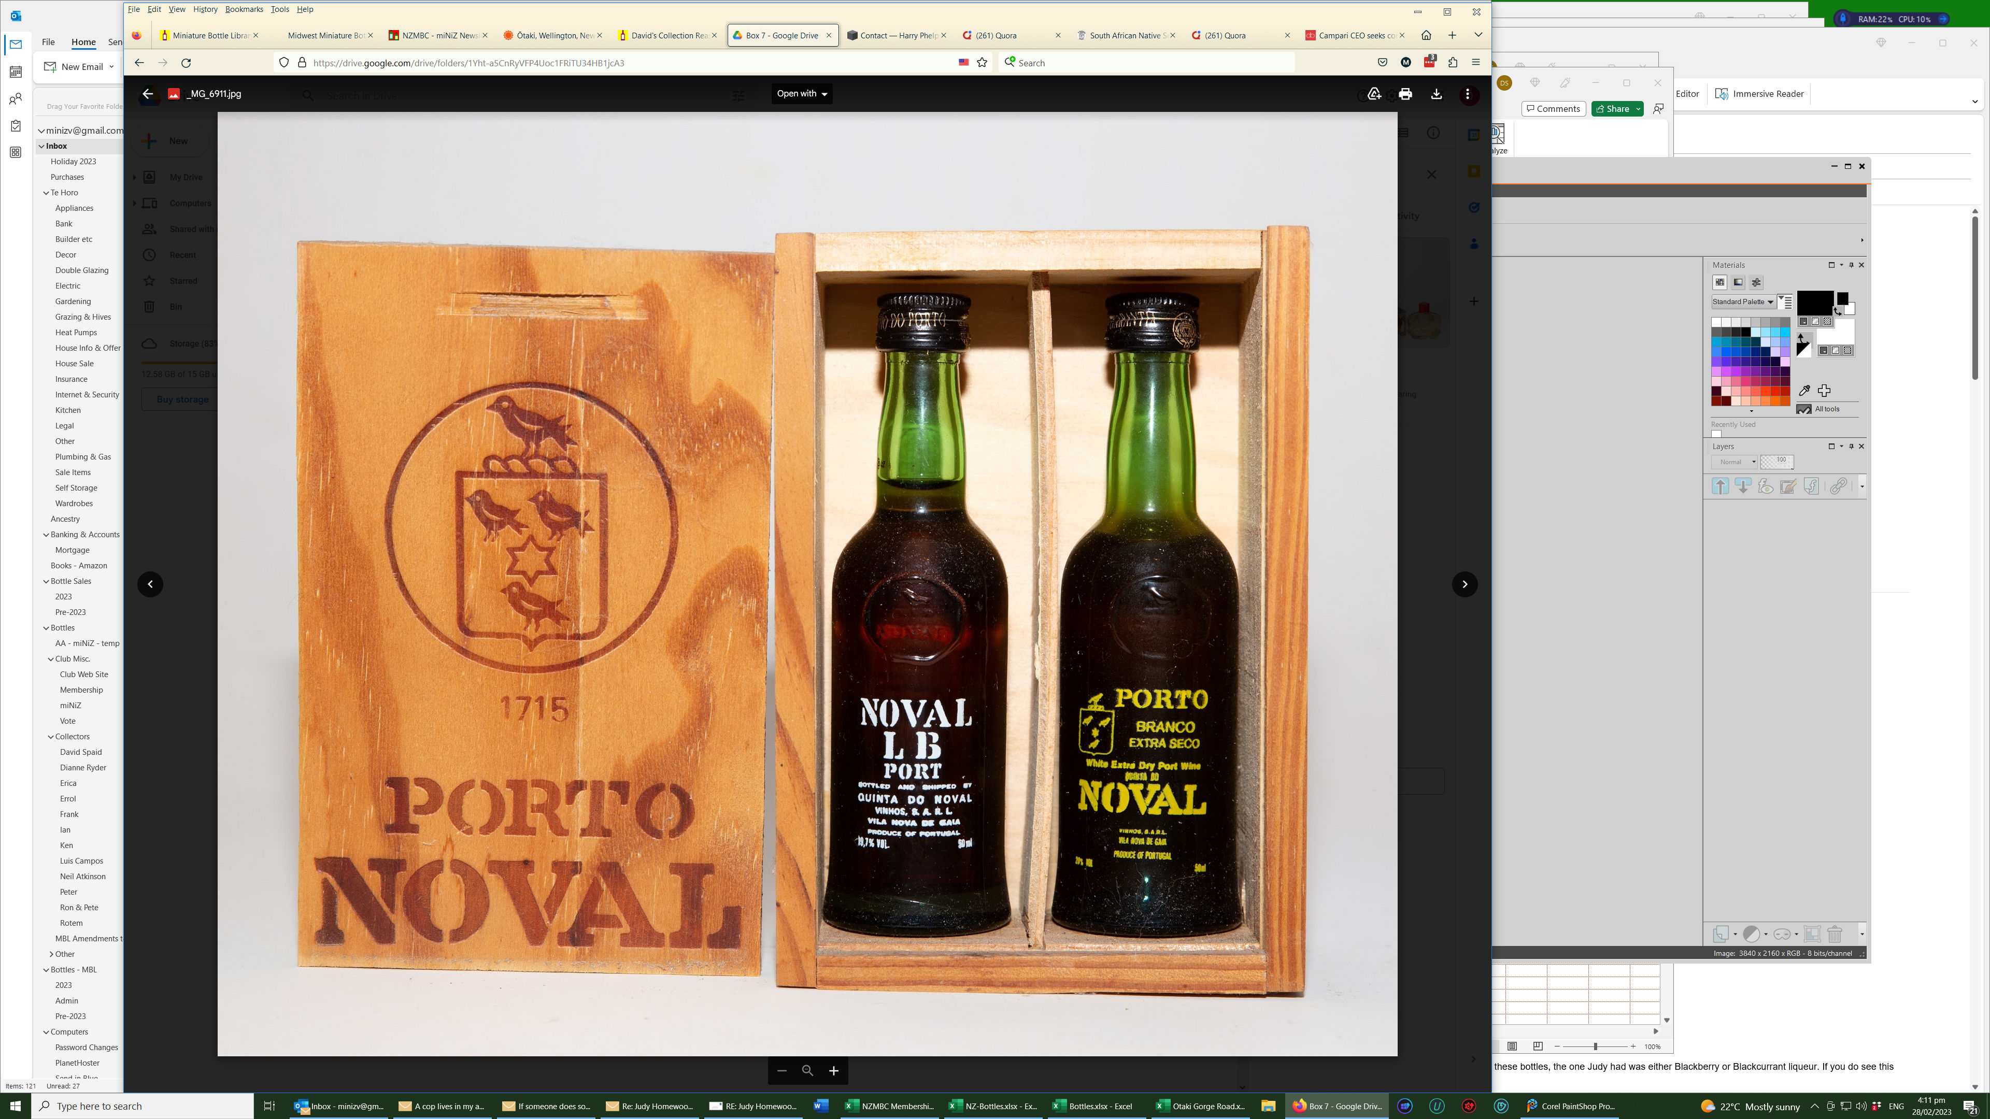Click the New Email button
The image size is (1990, 1119).
click(74, 66)
